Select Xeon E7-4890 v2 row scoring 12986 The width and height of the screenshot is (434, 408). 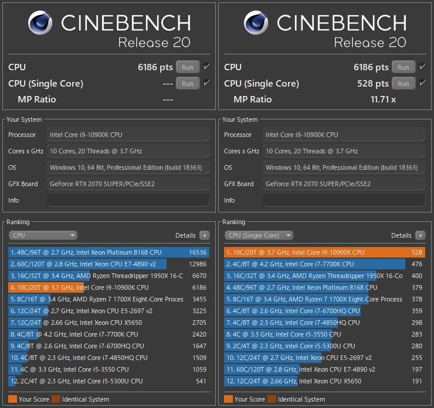point(108,264)
